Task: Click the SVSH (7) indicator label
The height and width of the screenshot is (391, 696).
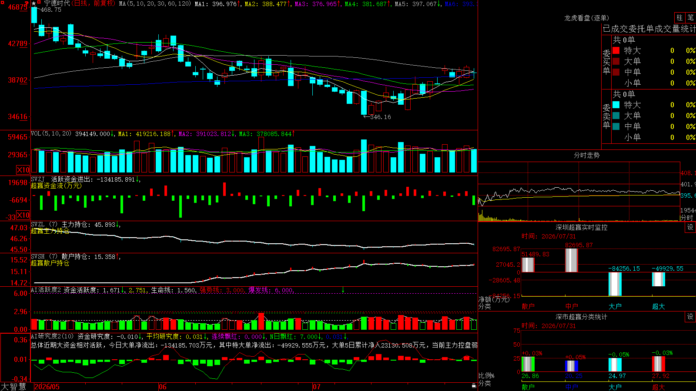Action: 44,256
